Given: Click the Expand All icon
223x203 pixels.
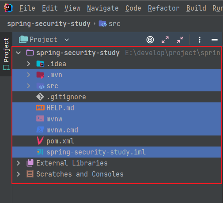Looking at the screenshot, I should pyautogui.click(x=165, y=40).
